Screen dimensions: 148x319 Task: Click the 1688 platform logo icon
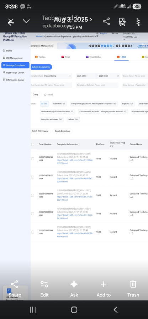tap(118, 57)
